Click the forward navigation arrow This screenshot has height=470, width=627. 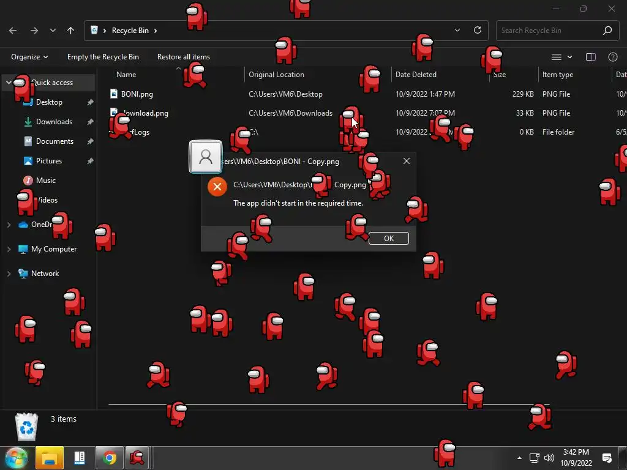(x=34, y=31)
